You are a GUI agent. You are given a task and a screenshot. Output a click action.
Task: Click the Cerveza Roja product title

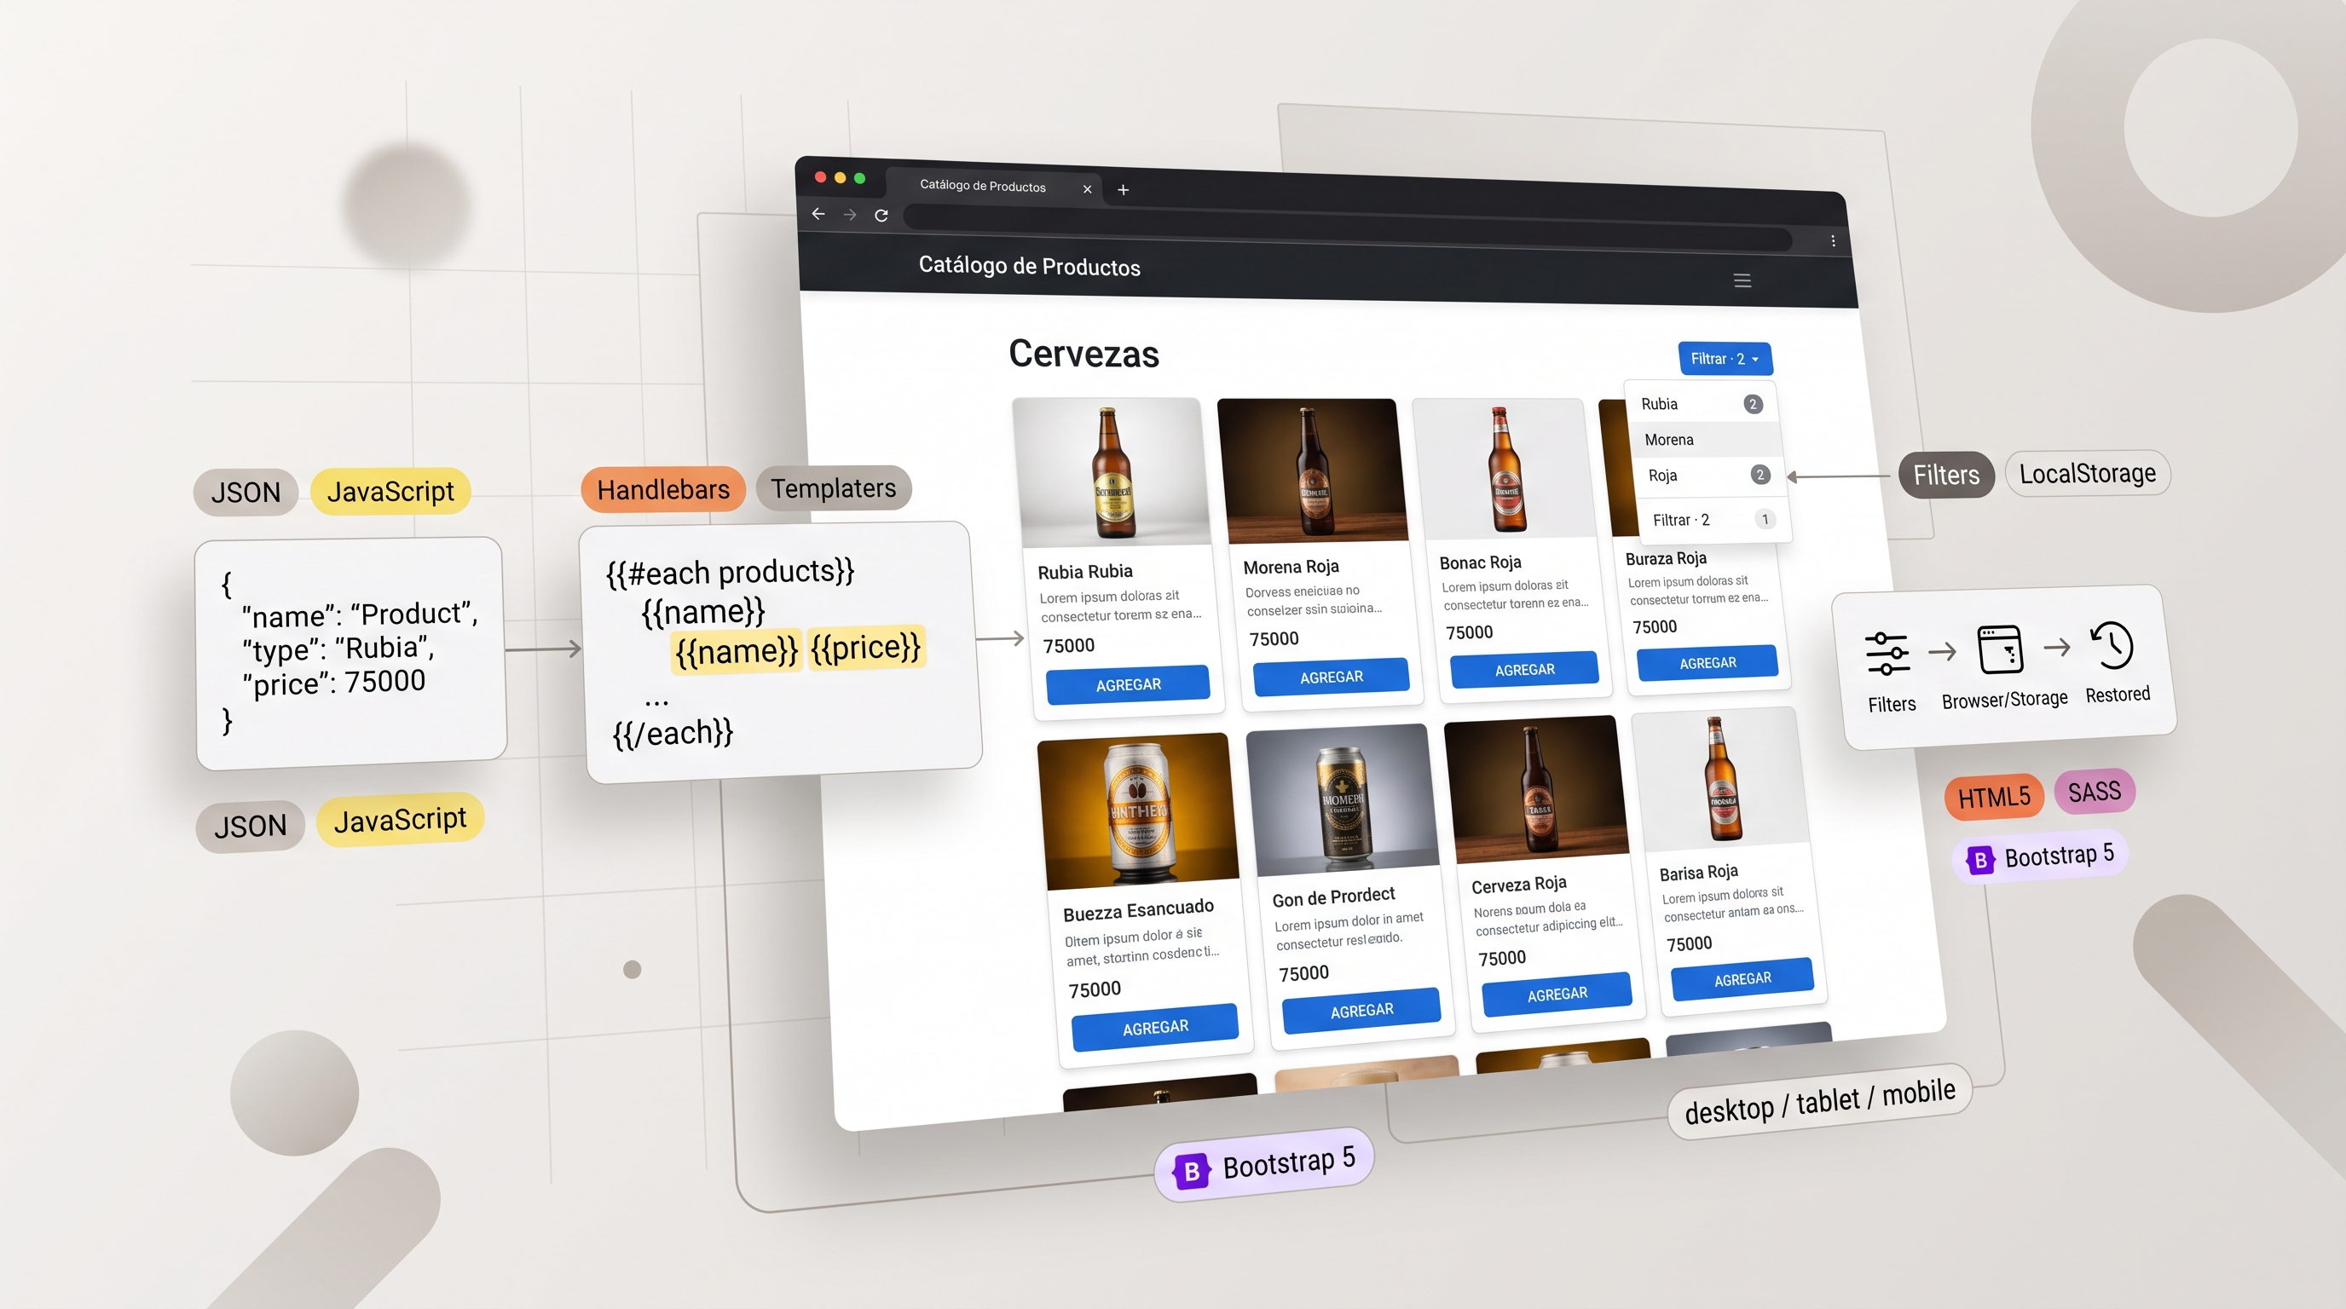pyautogui.click(x=1519, y=885)
